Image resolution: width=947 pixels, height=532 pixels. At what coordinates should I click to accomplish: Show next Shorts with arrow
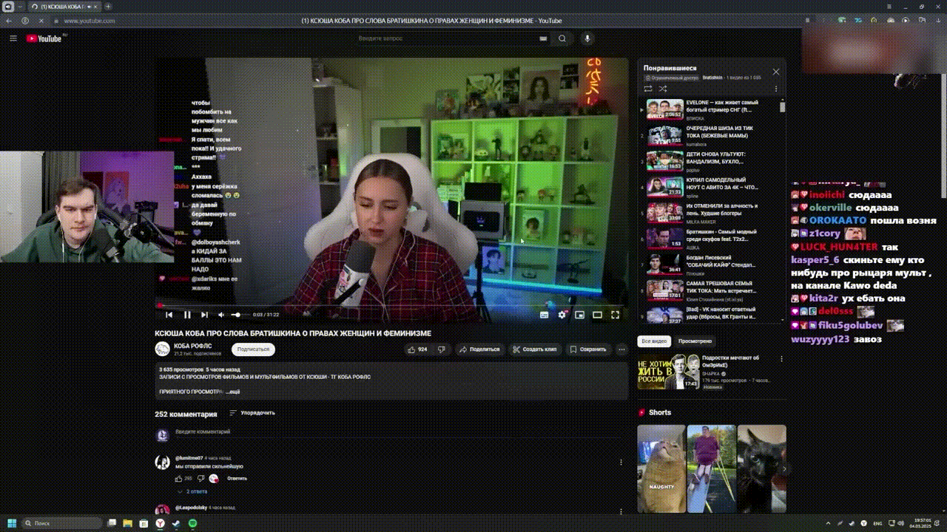(784, 468)
